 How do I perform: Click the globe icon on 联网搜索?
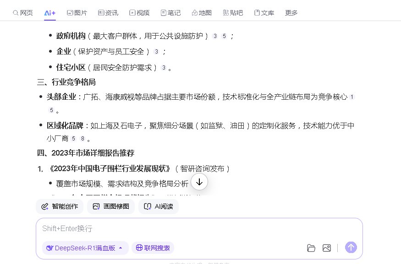[139, 248]
